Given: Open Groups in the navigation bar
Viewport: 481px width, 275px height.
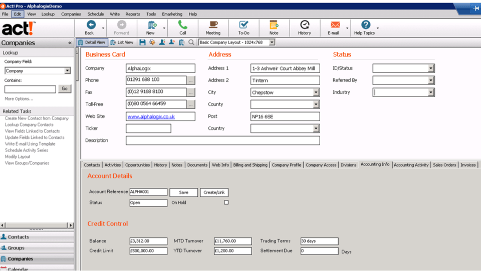Looking at the screenshot, I should [x=37, y=247].
